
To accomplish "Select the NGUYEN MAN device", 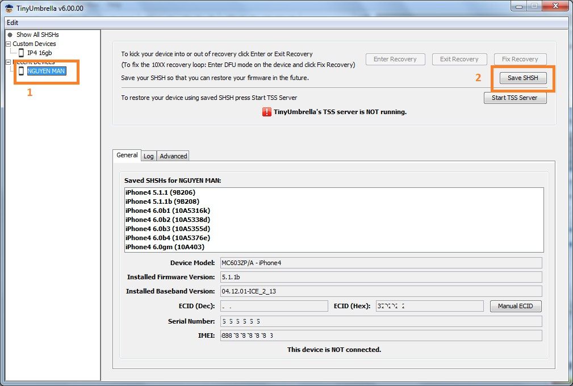I will [47, 71].
